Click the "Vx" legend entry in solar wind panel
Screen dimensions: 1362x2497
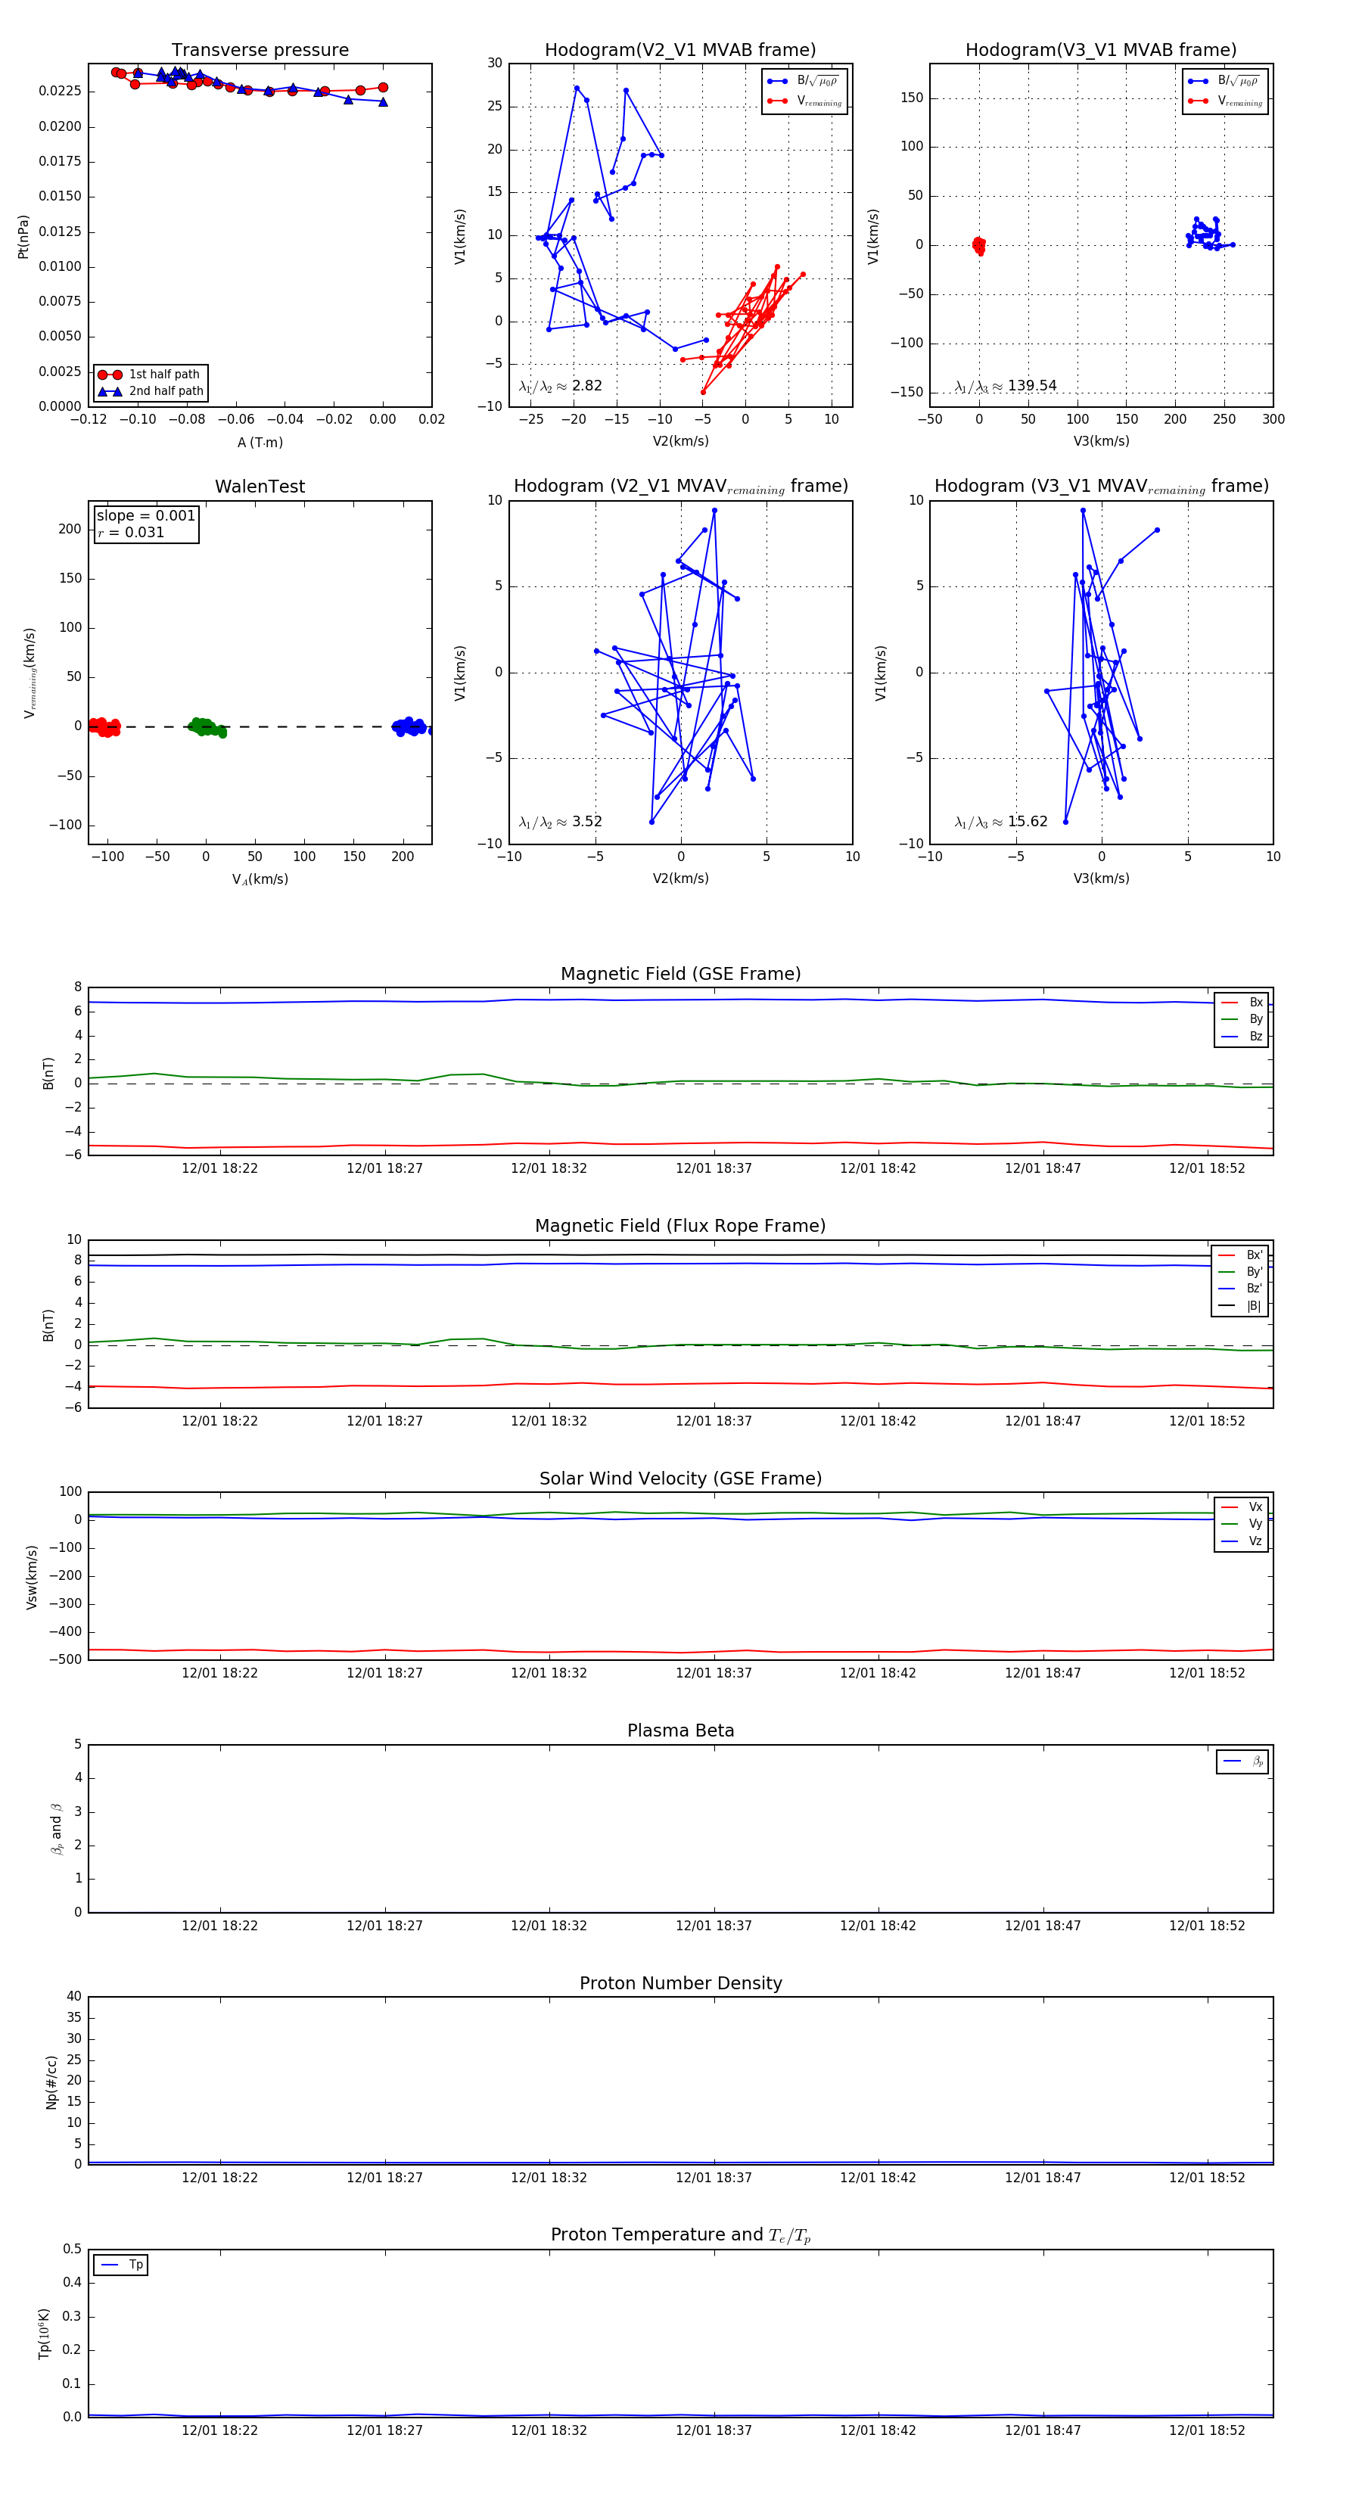1242,1507
